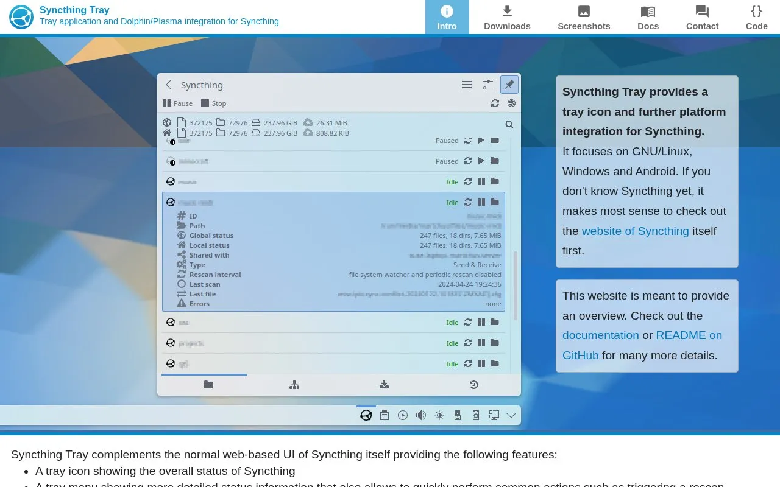Click the search magnifier icon

click(509, 125)
